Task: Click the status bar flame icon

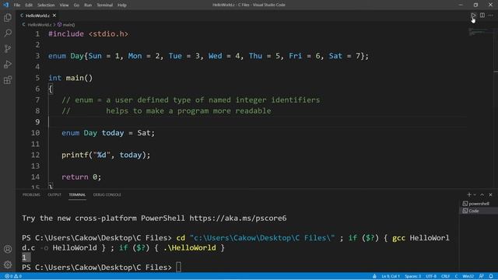Action: (x=374, y=276)
